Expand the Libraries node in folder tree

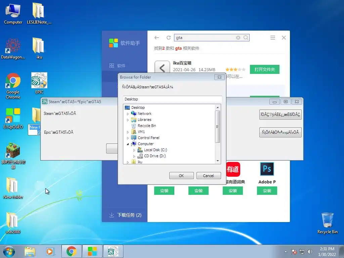pos(128,120)
